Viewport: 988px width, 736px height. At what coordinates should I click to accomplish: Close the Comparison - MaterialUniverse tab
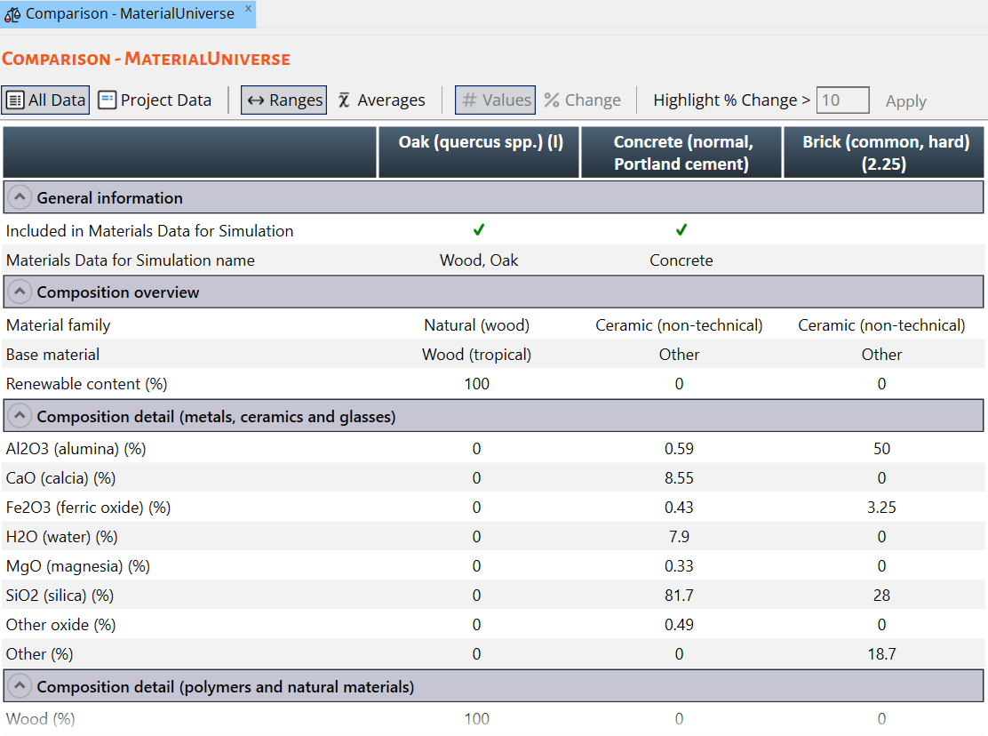coord(248,9)
